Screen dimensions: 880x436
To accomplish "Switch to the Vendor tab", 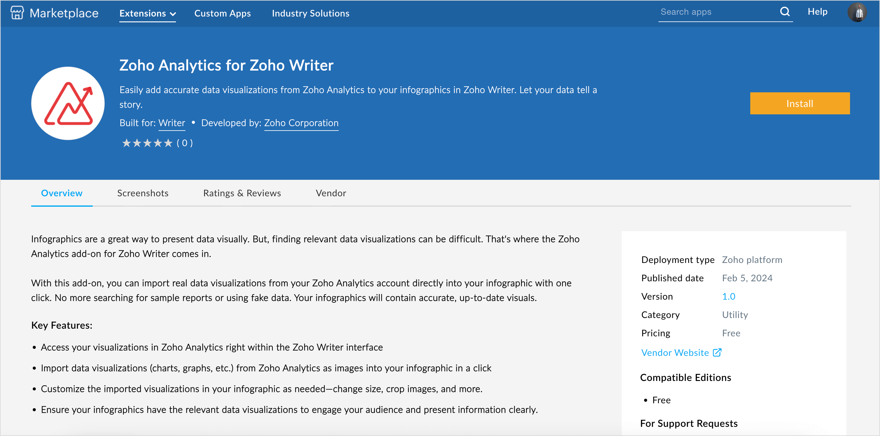I will click(331, 193).
